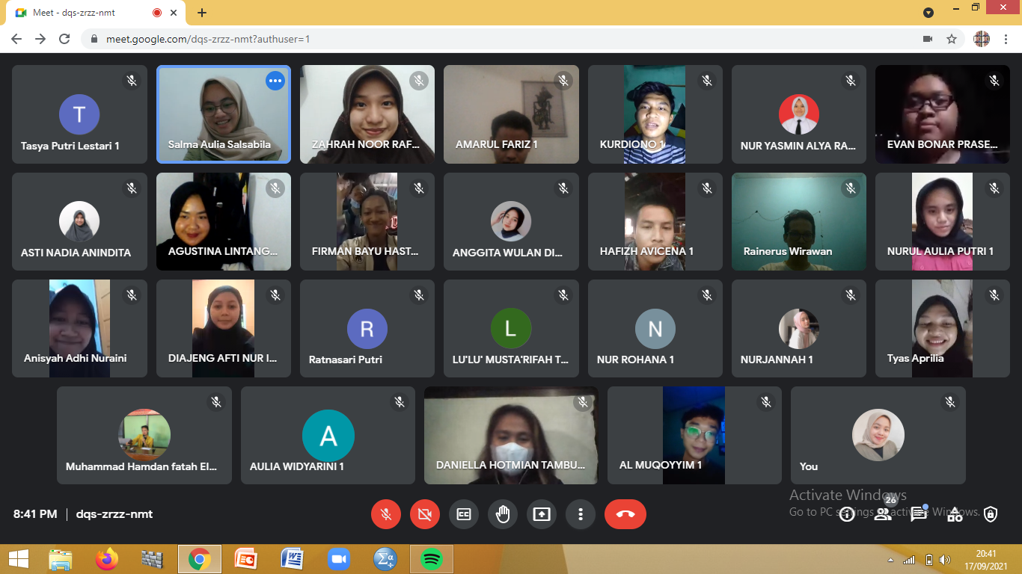
Task: Leave the call with the red hang-up button
Action: (625, 514)
